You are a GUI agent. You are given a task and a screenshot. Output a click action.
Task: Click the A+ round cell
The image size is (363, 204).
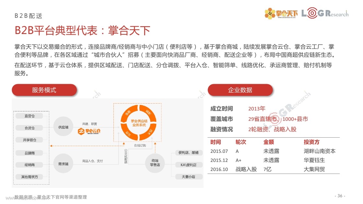pyautogui.click(x=239, y=160)
